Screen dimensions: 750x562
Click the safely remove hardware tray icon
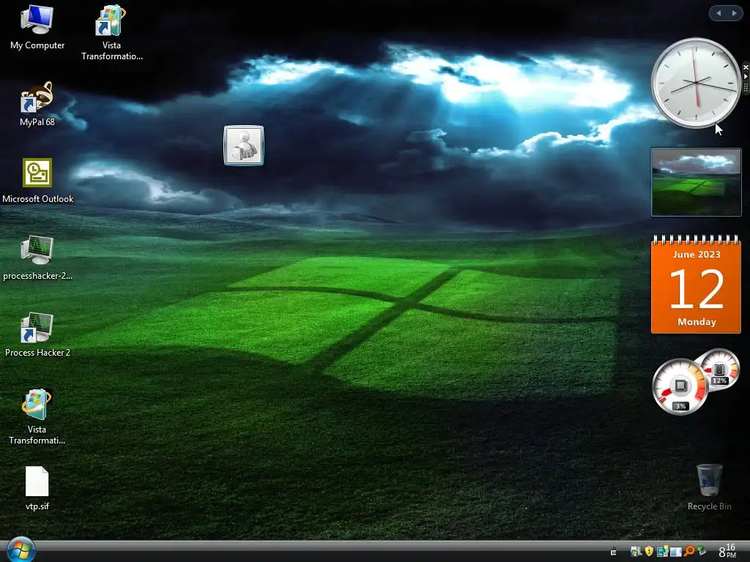(x=701, y=550)
